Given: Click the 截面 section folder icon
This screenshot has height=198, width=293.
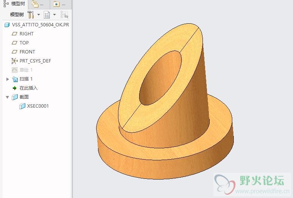Looking at the screenshot, I should 15,97.
